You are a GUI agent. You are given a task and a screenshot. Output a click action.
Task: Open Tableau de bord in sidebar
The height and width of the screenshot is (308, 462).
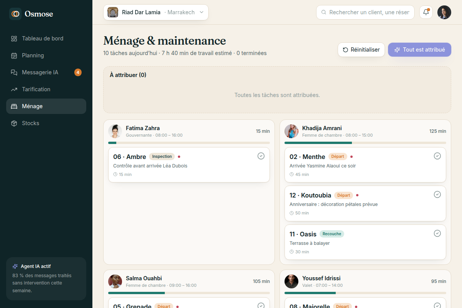(x=46, y=38)
